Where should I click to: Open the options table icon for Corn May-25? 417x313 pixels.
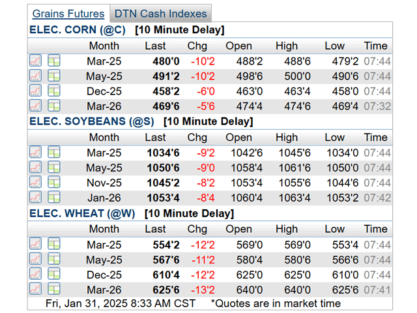(x=53, y=76)
